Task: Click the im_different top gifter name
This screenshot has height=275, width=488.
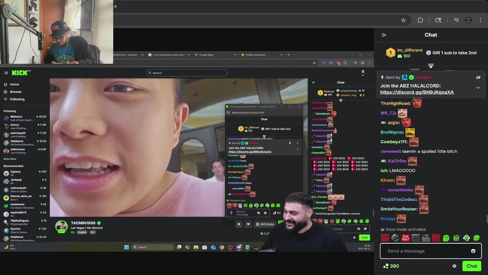Action: point(410,50)
